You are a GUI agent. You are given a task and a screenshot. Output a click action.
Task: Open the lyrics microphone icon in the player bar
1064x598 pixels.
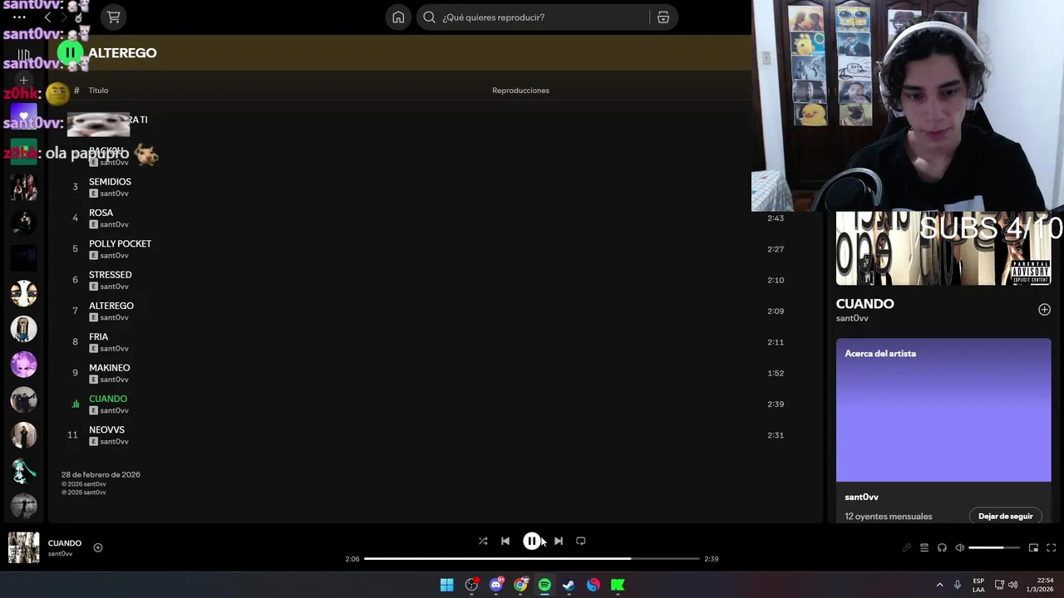pos(906,547)
